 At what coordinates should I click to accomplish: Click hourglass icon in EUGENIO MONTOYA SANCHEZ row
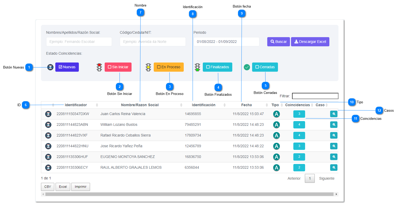point(48,157)
